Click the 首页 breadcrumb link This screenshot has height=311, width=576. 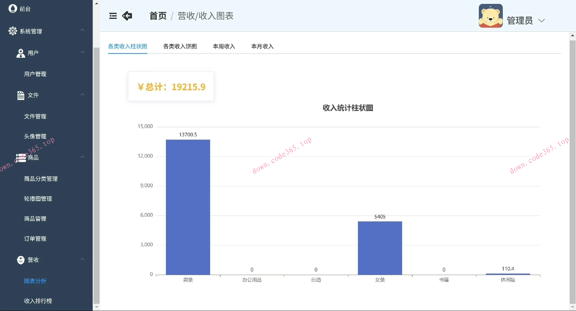pos(157,16)
